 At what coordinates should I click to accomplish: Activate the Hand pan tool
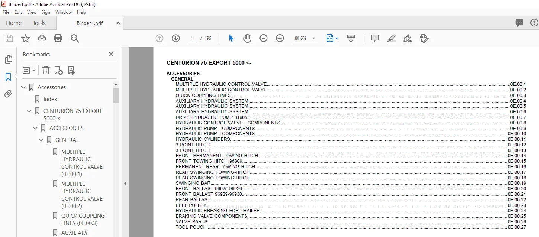(x=247, y=38)
